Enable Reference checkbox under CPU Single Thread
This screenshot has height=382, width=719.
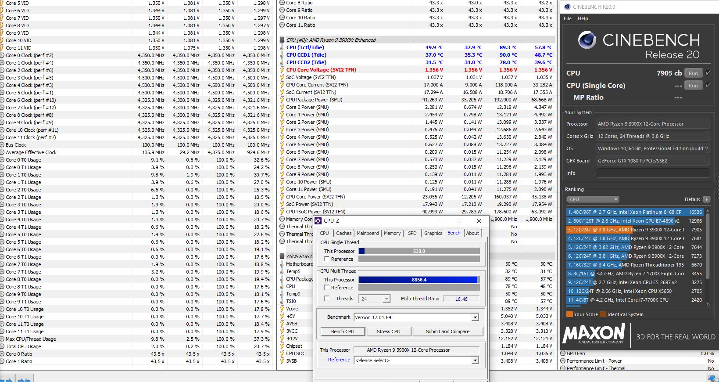click(x=327, y=259)
